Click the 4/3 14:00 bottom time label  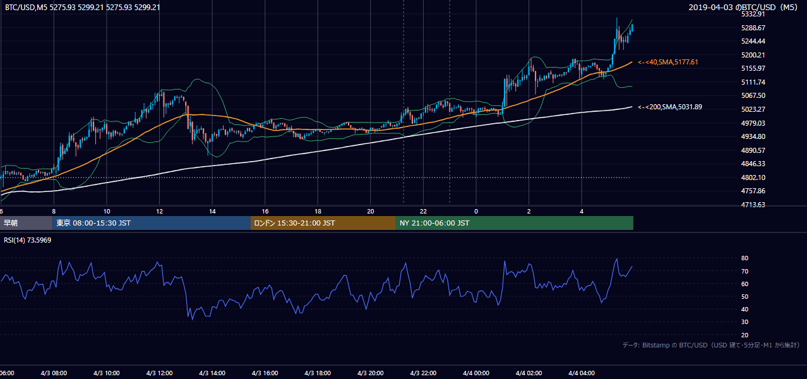click(212, 373)
